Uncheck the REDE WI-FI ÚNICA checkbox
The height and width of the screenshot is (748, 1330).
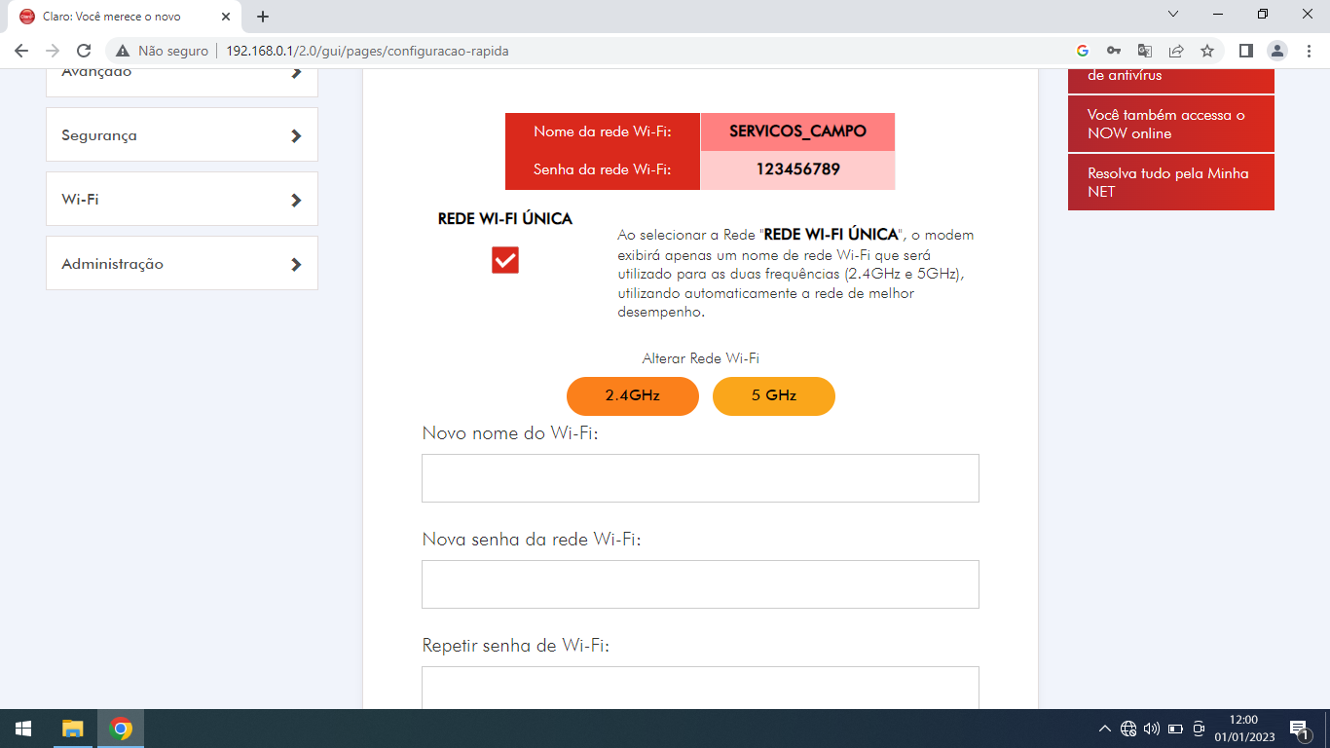504,260
